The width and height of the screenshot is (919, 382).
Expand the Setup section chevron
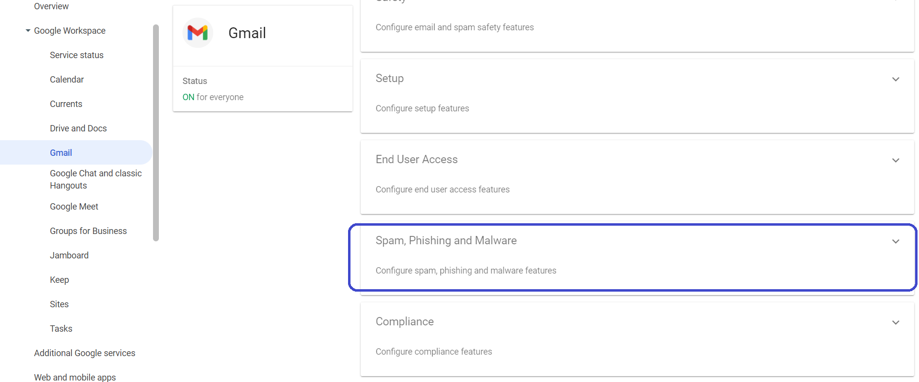coord(896,79)
